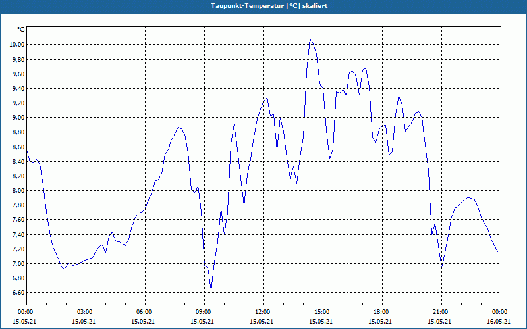Click the 9,60 axis value
Image resolution: width=527 pixels, height=329 pixels.
pos(18,74)
